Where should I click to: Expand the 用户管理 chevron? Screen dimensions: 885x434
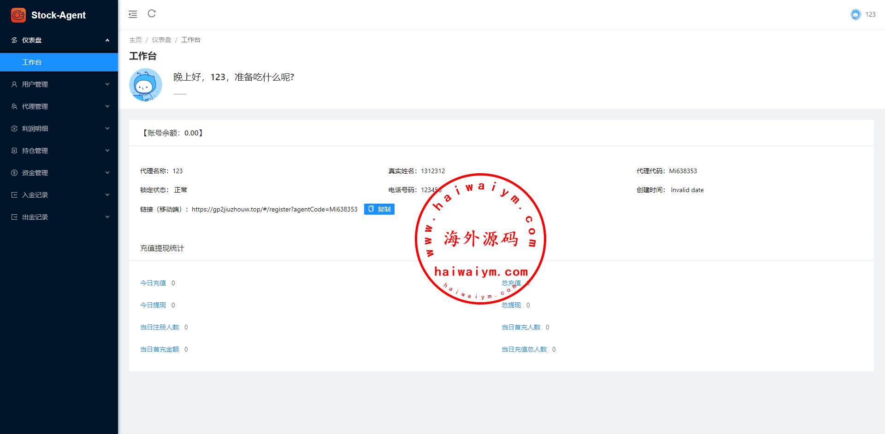[x=107, y=84]
